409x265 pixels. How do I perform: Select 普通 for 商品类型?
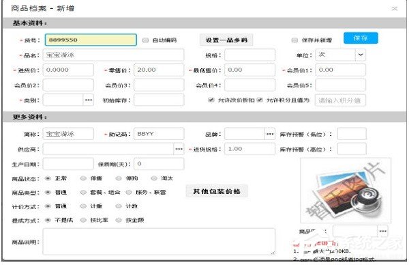[x=48, y=193]
